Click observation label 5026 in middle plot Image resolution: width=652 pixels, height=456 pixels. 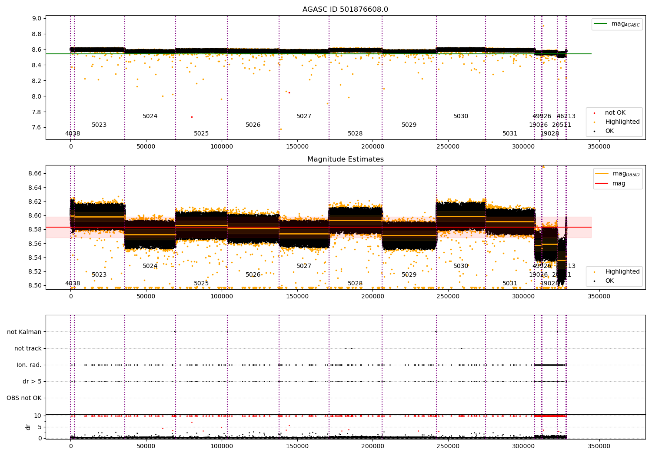click(253, 275)
